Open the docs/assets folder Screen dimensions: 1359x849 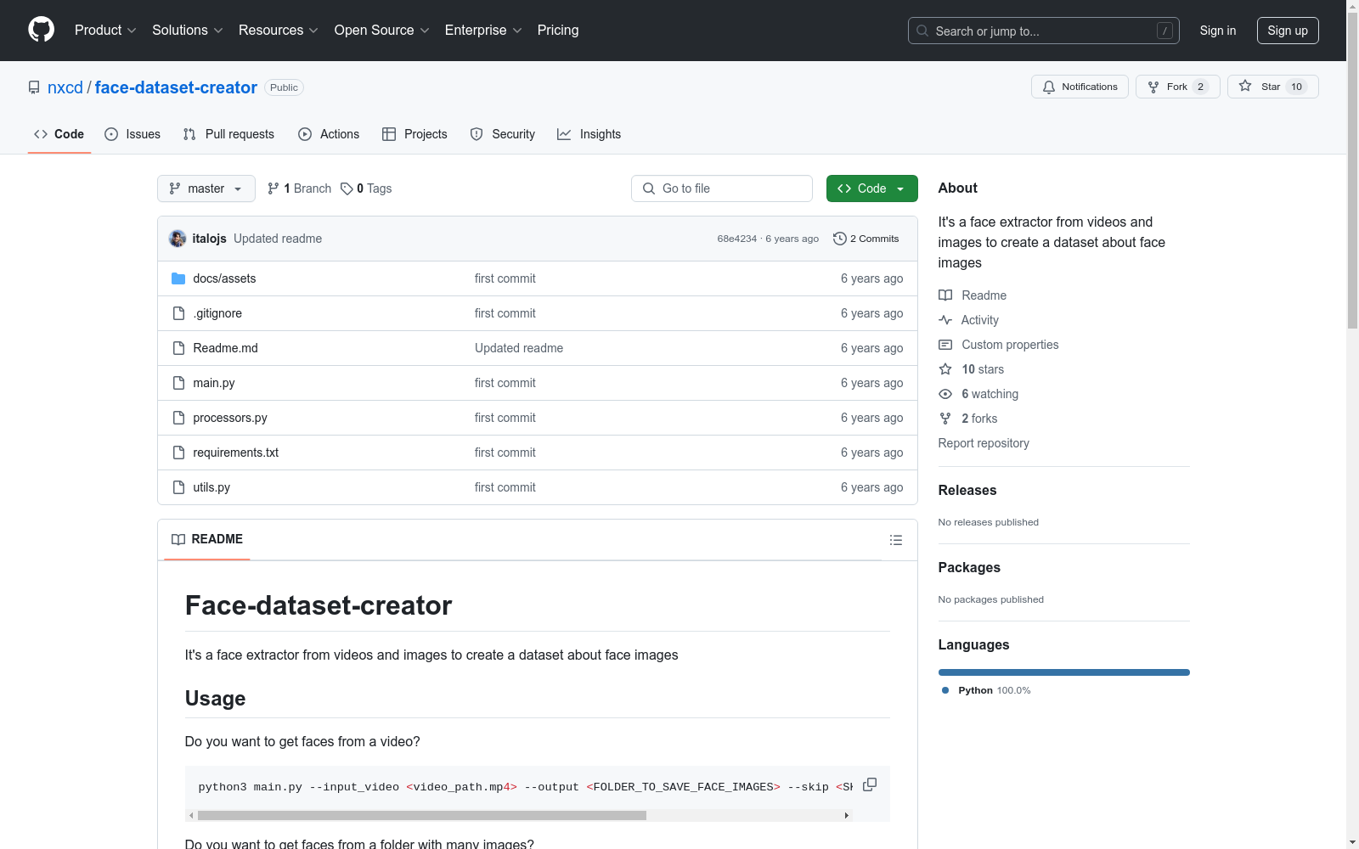pyautogui.click(x=224, y=278)
